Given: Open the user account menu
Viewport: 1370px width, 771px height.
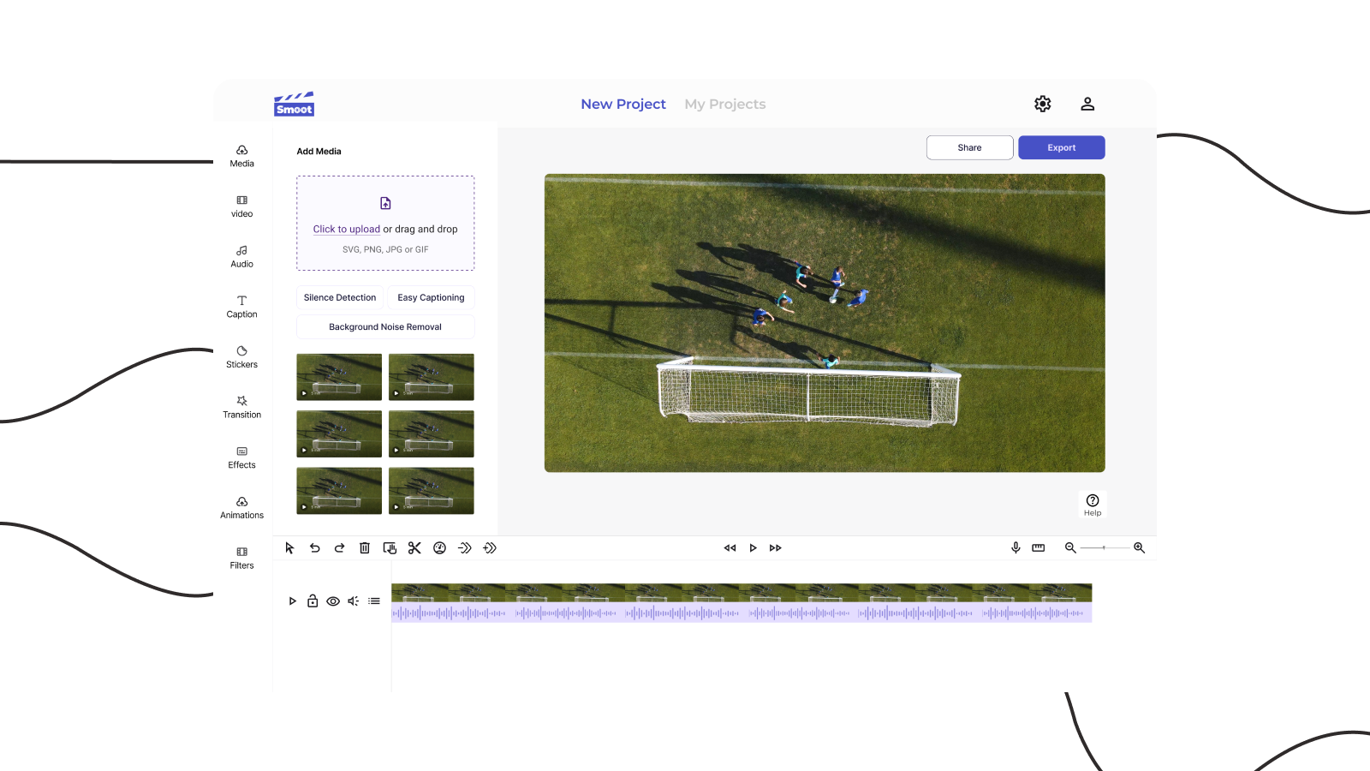Looking at the screenshot, I should click(x=1087, y=104).
